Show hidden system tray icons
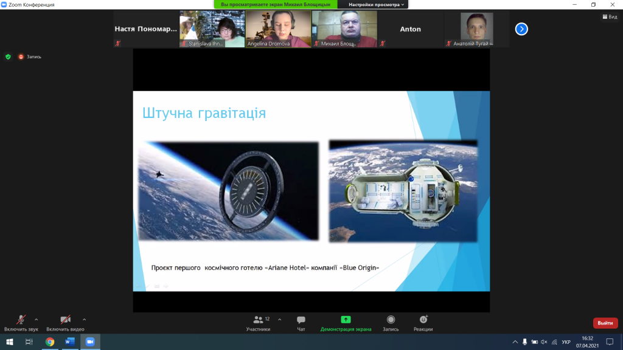This screenshot has width=623, height=350. 515,341
